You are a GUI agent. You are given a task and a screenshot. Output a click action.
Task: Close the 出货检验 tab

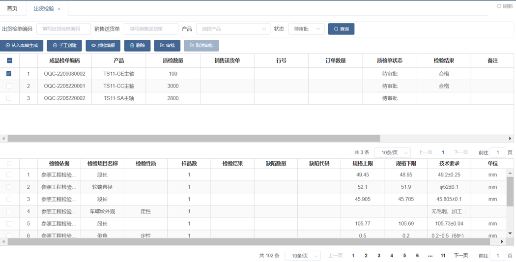(x=59, y=9)
